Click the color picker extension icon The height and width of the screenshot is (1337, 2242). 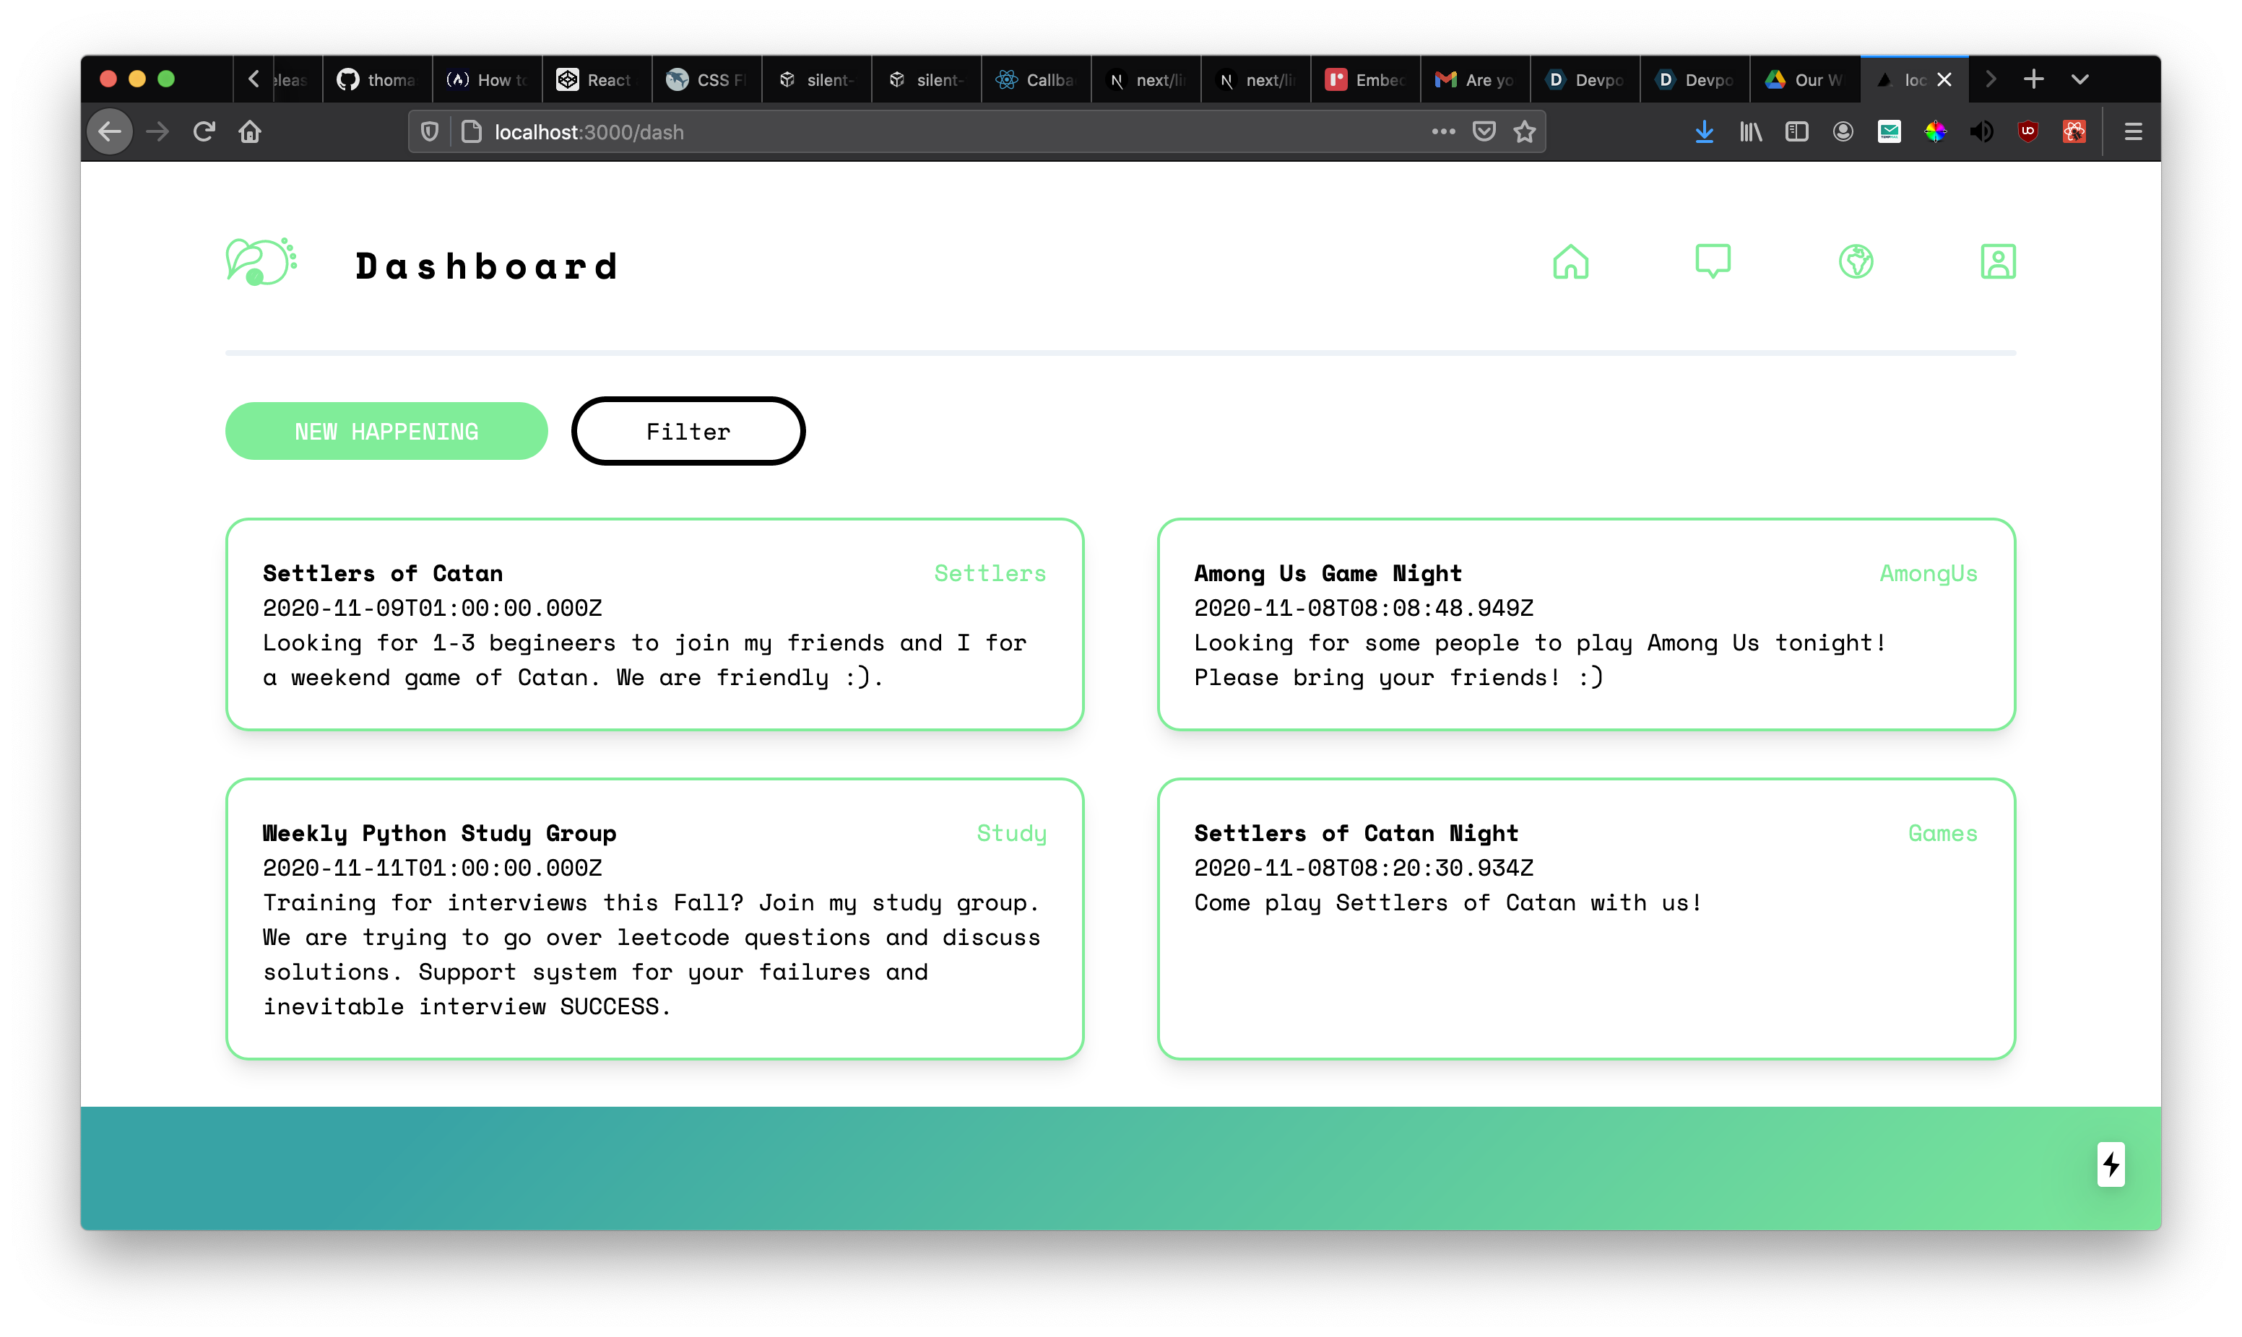click(x=1935, y=132)
